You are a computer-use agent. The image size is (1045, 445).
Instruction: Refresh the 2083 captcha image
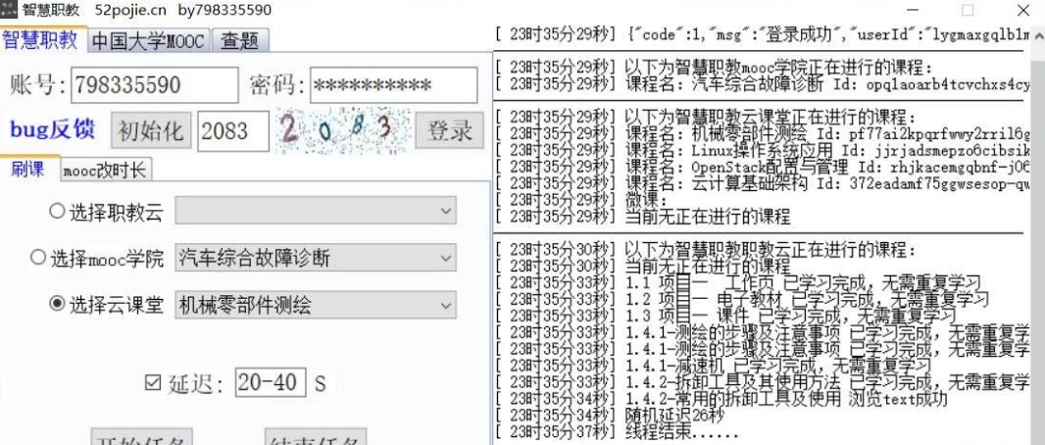(x=343, y=130)
